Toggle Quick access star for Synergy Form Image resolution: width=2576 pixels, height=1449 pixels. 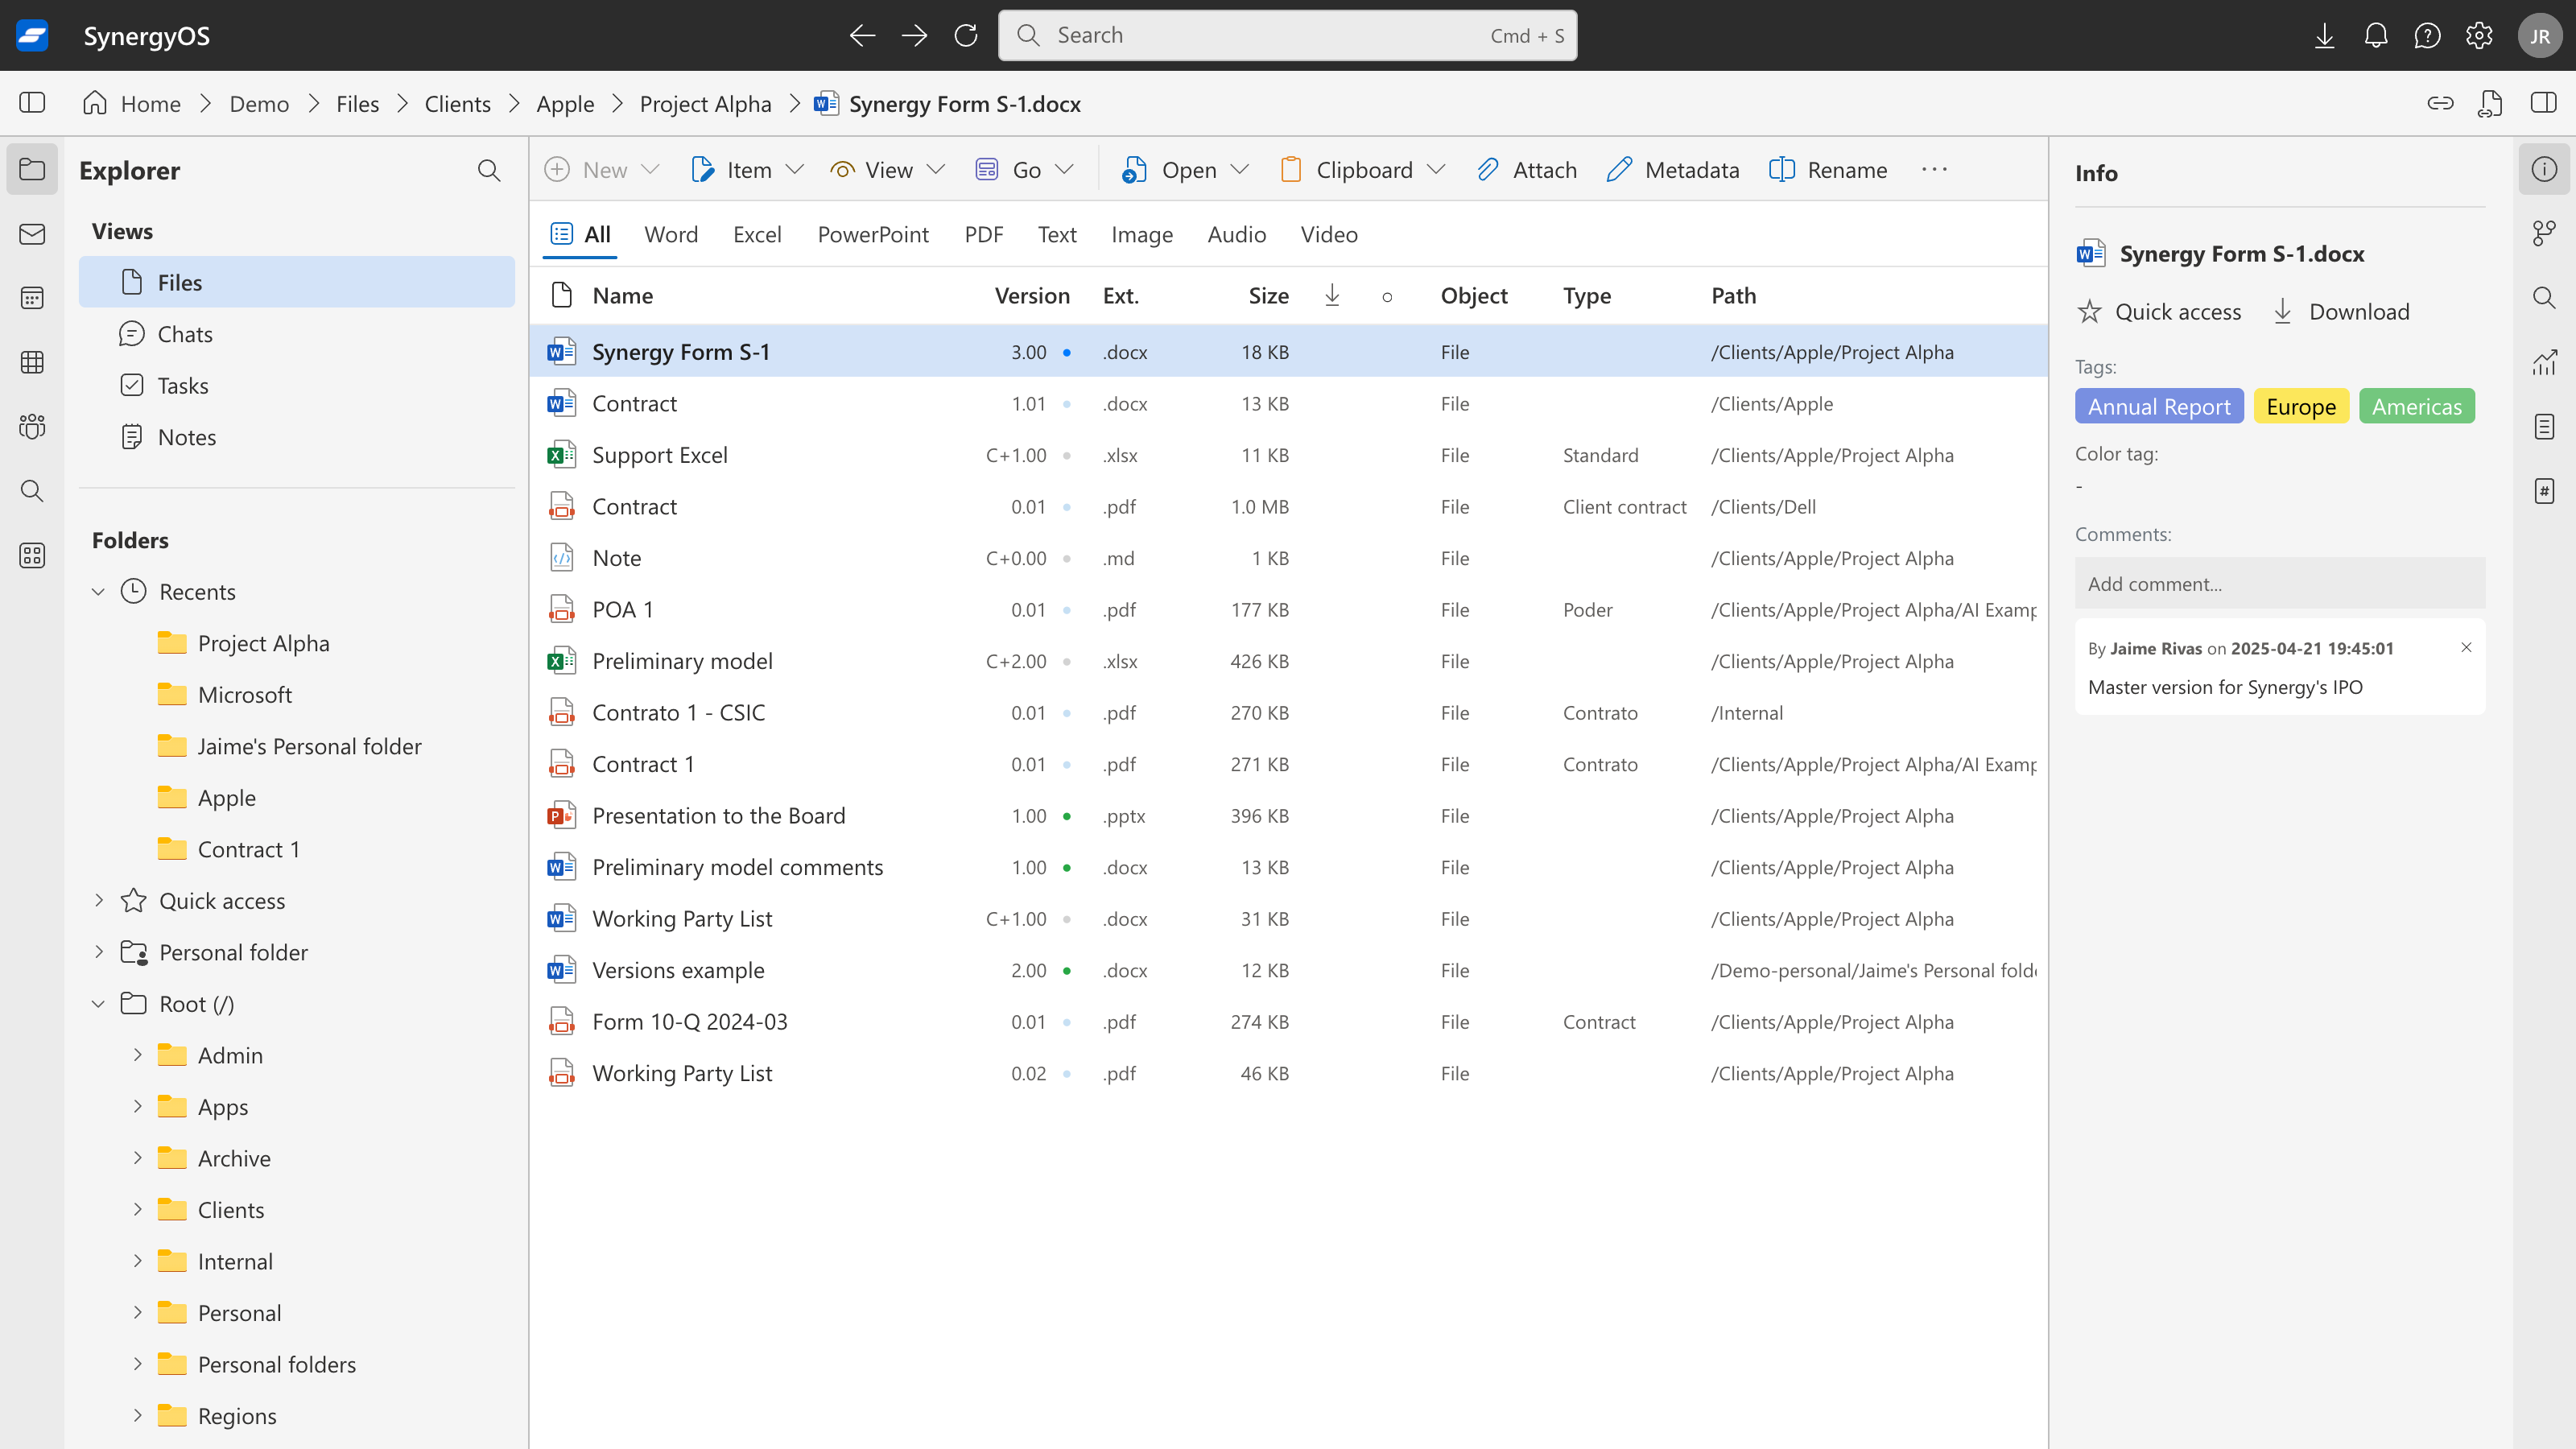point(2159,312)
